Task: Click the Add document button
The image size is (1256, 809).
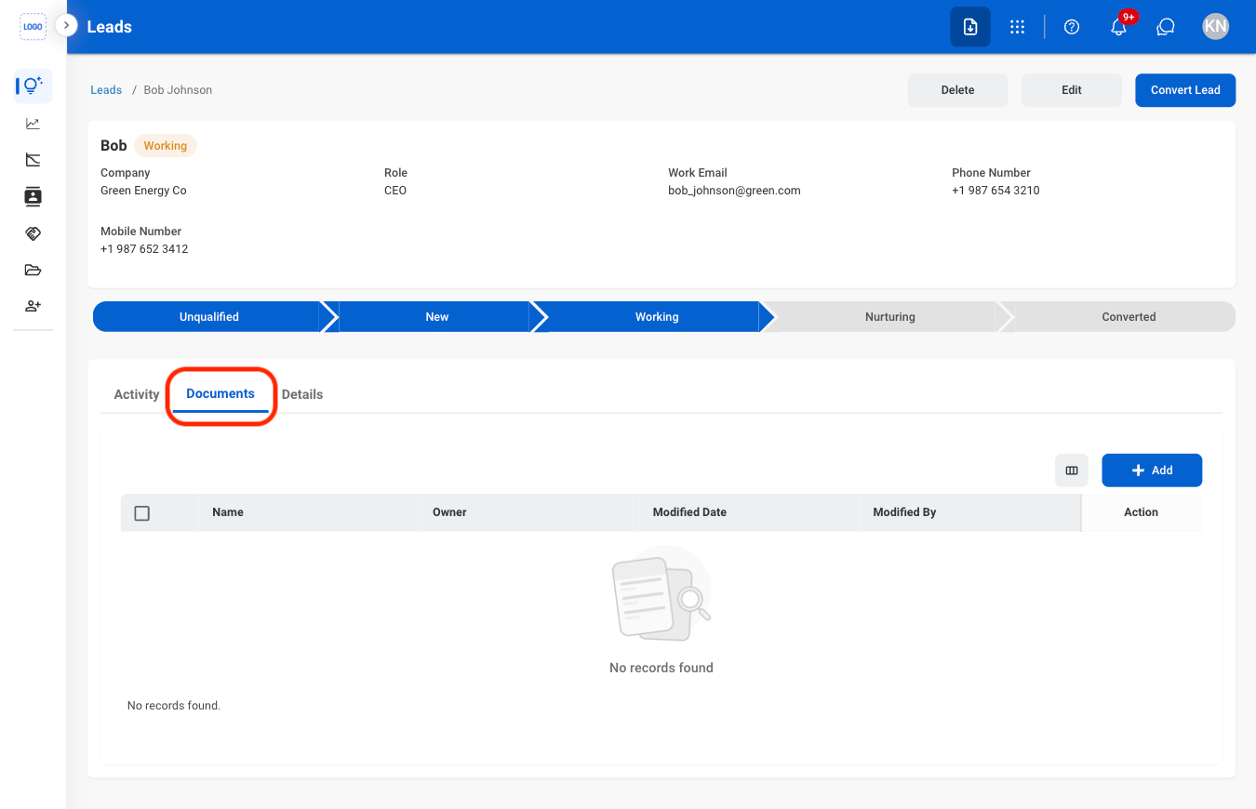Action: (x=1152, y=471)
